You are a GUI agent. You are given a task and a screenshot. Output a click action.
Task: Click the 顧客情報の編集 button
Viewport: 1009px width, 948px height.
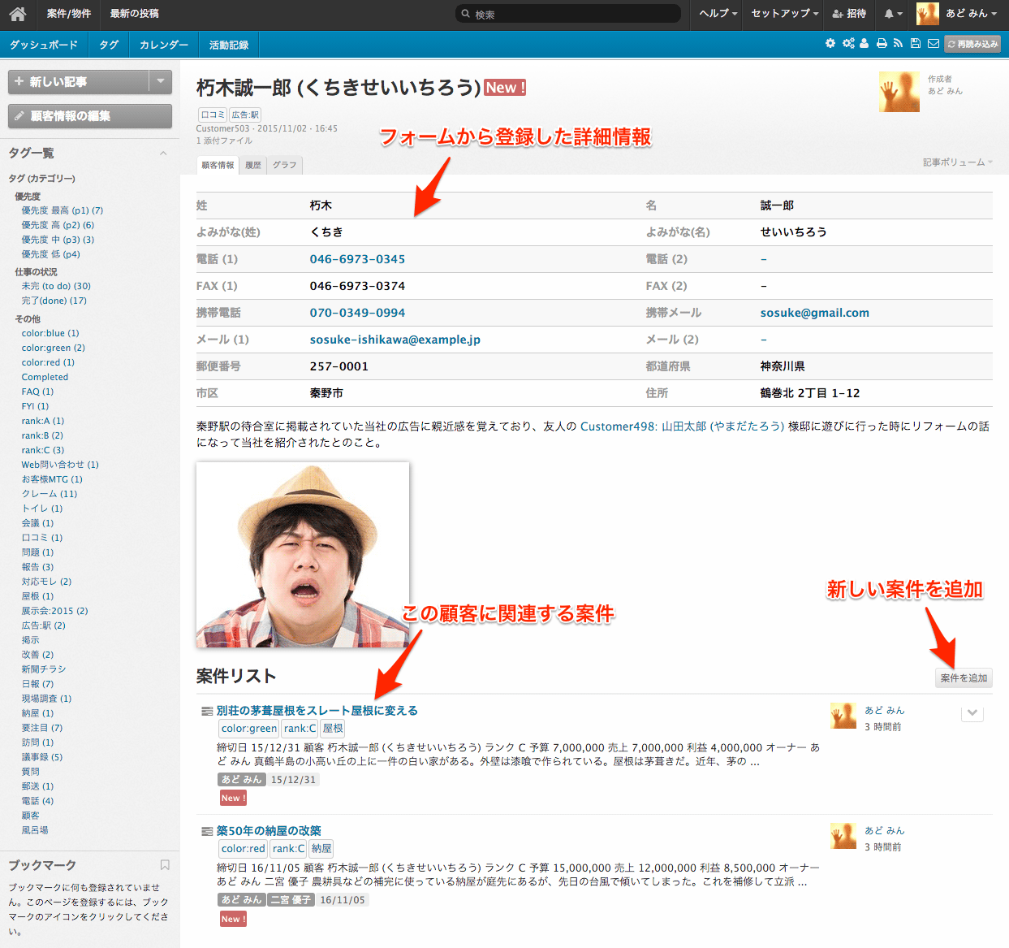coord(90,116)
